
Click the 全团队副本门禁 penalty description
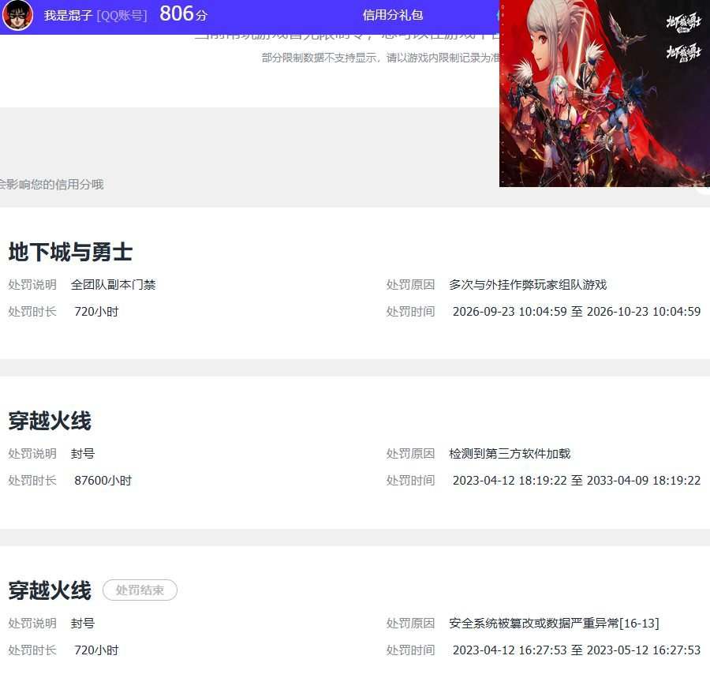pyautogui.click(x=113, y=285)
